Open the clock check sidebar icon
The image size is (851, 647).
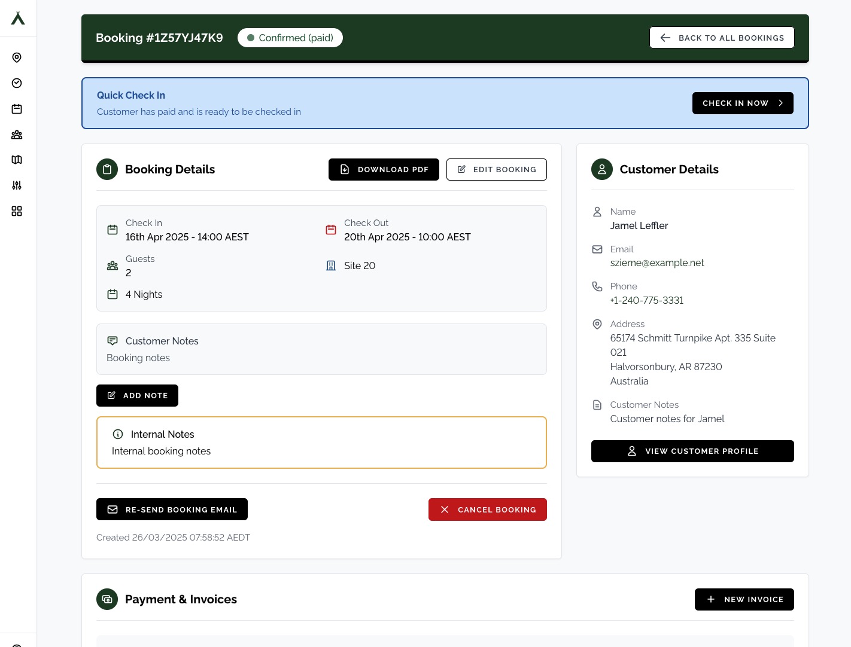pyautogui.click(x=17, y=83)
